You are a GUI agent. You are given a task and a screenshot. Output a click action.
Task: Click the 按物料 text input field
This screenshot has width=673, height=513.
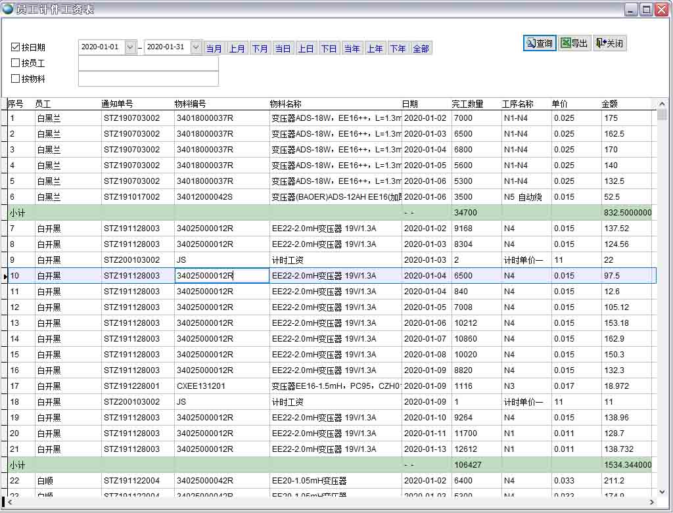[x=148, y=79]
